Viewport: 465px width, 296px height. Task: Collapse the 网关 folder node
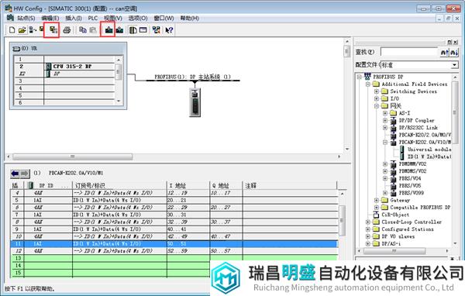pos(377,106)
